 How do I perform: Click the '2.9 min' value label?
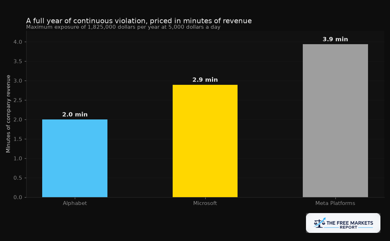point(205,80)
